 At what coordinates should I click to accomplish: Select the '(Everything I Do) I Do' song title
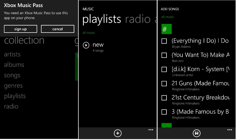[200, 41]
